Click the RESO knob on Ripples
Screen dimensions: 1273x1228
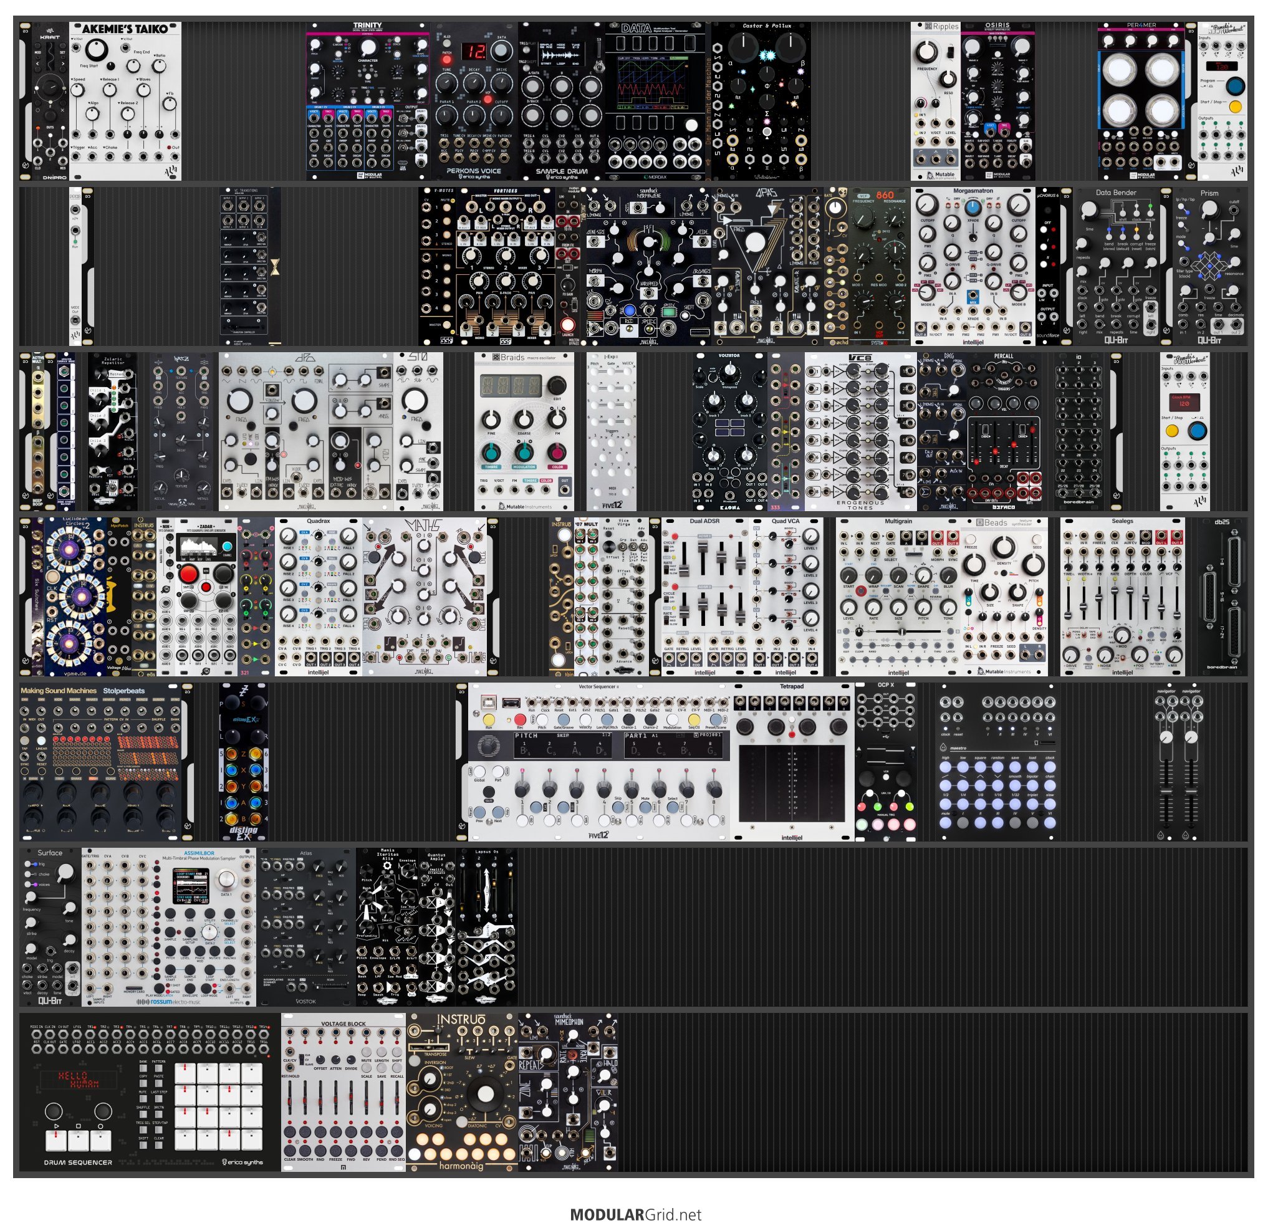[948, 79]
